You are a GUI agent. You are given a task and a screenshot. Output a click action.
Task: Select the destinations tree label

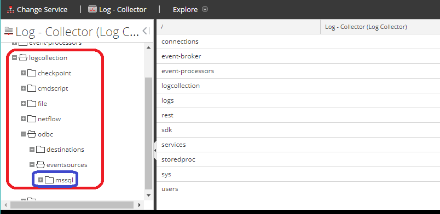tap(65, 150)
